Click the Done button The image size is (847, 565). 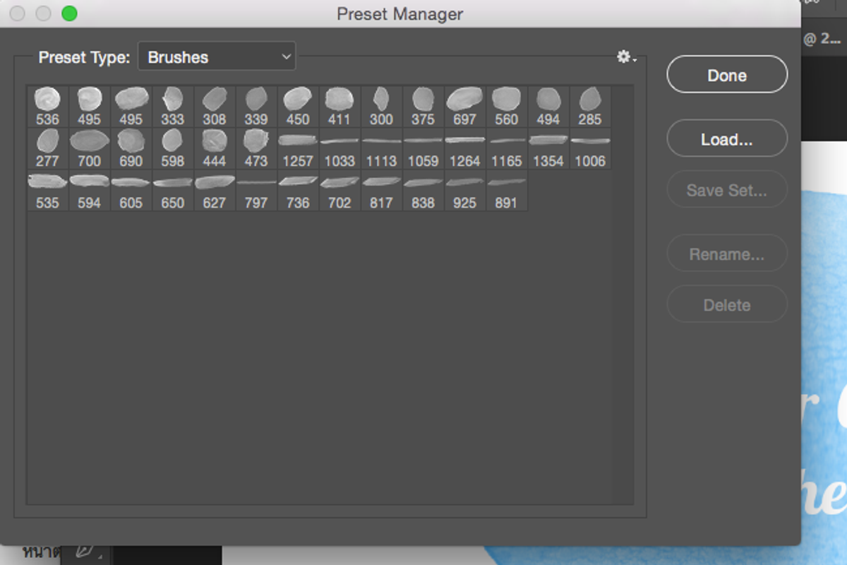tap(727, 75)
